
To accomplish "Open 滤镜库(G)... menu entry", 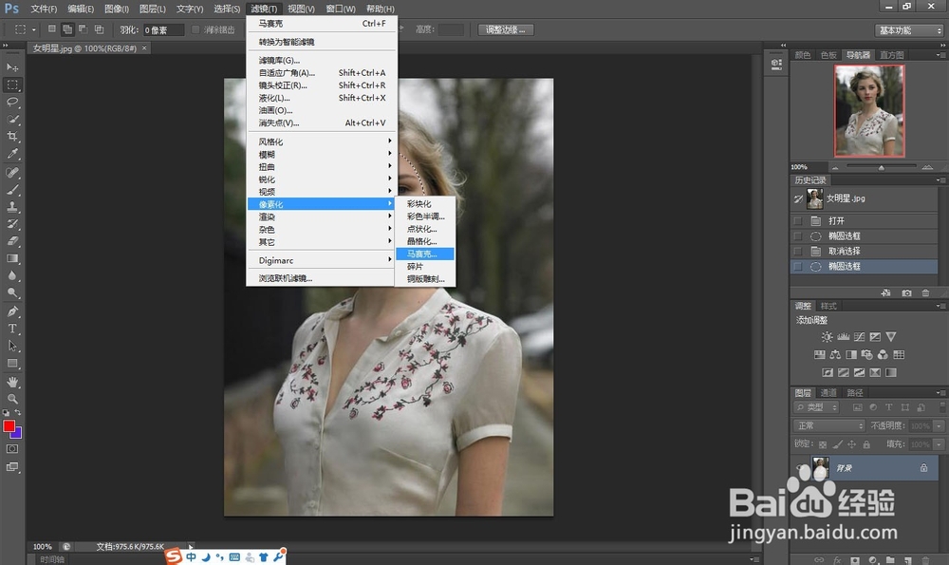I will 322,60.
